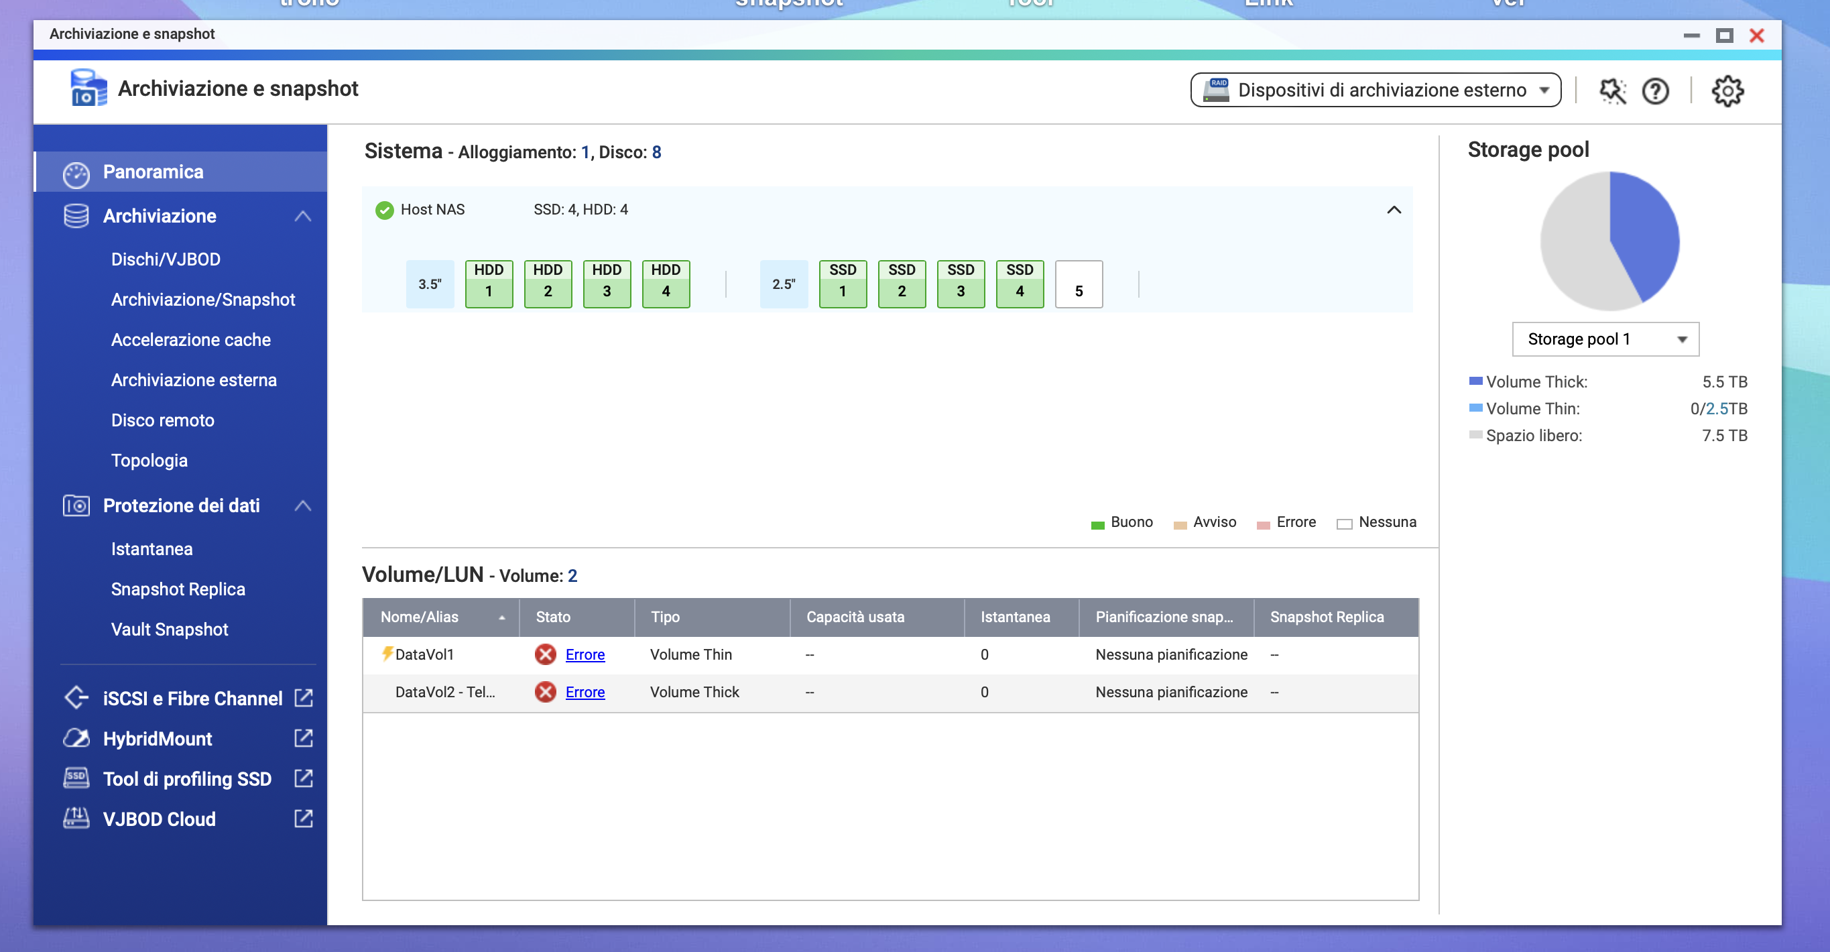The width and height of the screenshot is (1830, 952).
Task: Open the Snapshot Replica page
Action: (178, 589)
